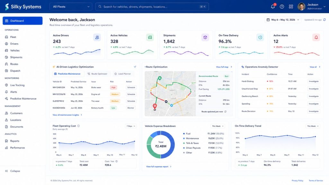
Task: Open the All Fleets dropdown
Action: [71, 7]
